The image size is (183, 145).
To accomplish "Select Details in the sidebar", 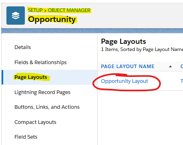I will coord(23,47).
